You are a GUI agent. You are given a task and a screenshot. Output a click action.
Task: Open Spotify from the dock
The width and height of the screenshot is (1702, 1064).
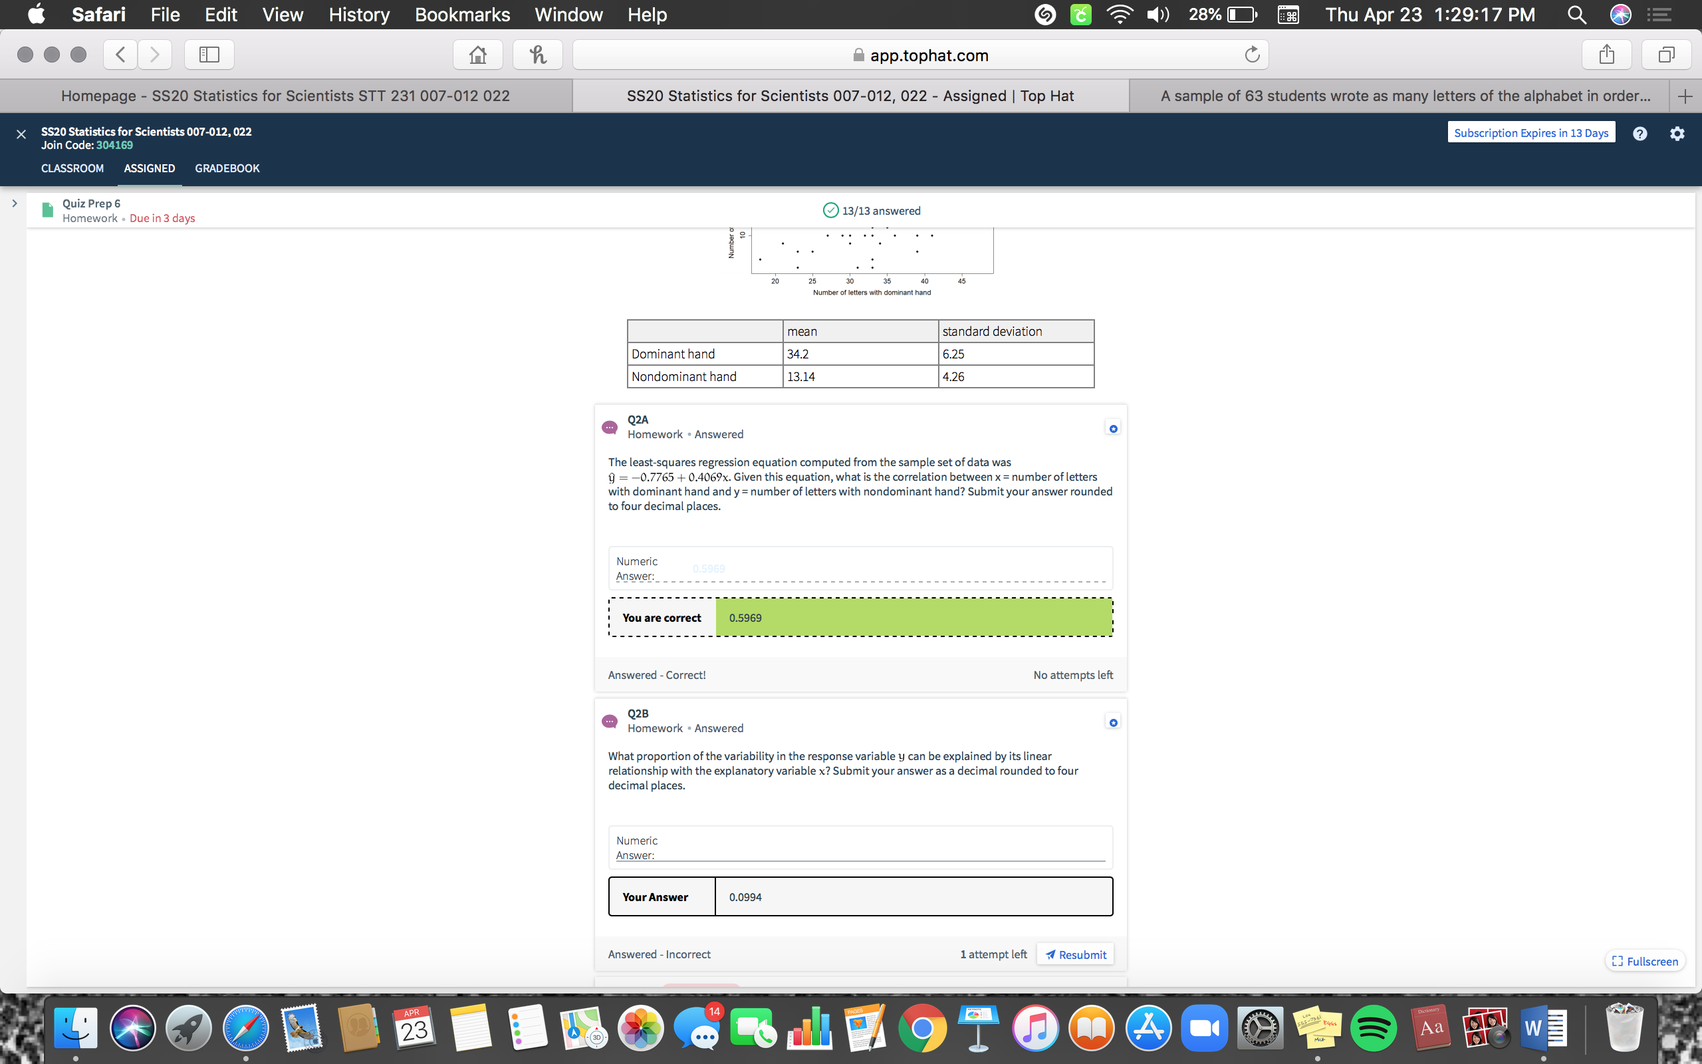pyautogui.click(x=1374, y=1028)
